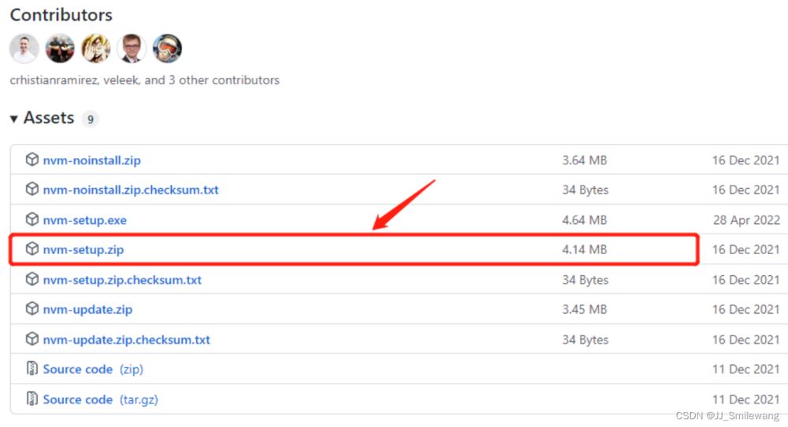Click the Assets count badge showing 9
This screenshot has height=427, width=788.
[x=91, y=120]
